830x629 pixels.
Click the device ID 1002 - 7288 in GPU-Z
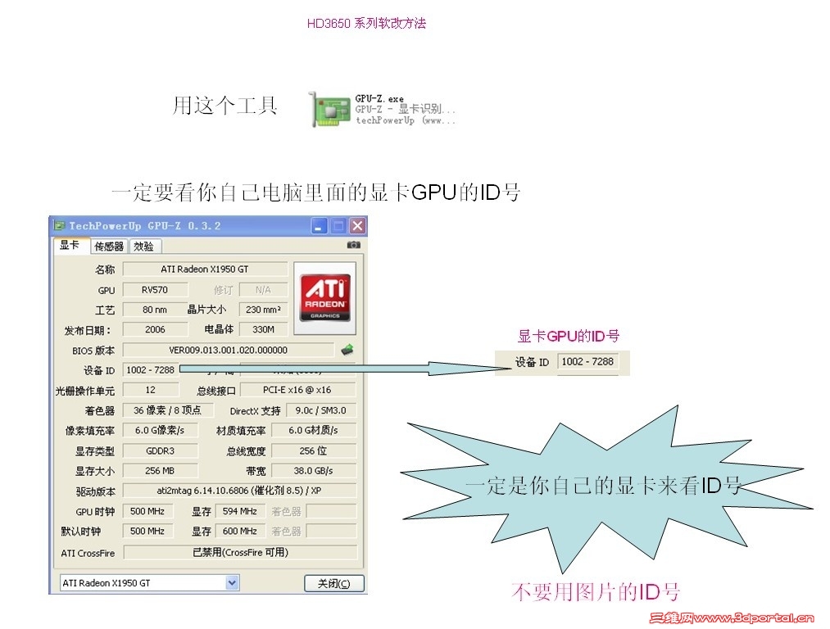(150, 369)
